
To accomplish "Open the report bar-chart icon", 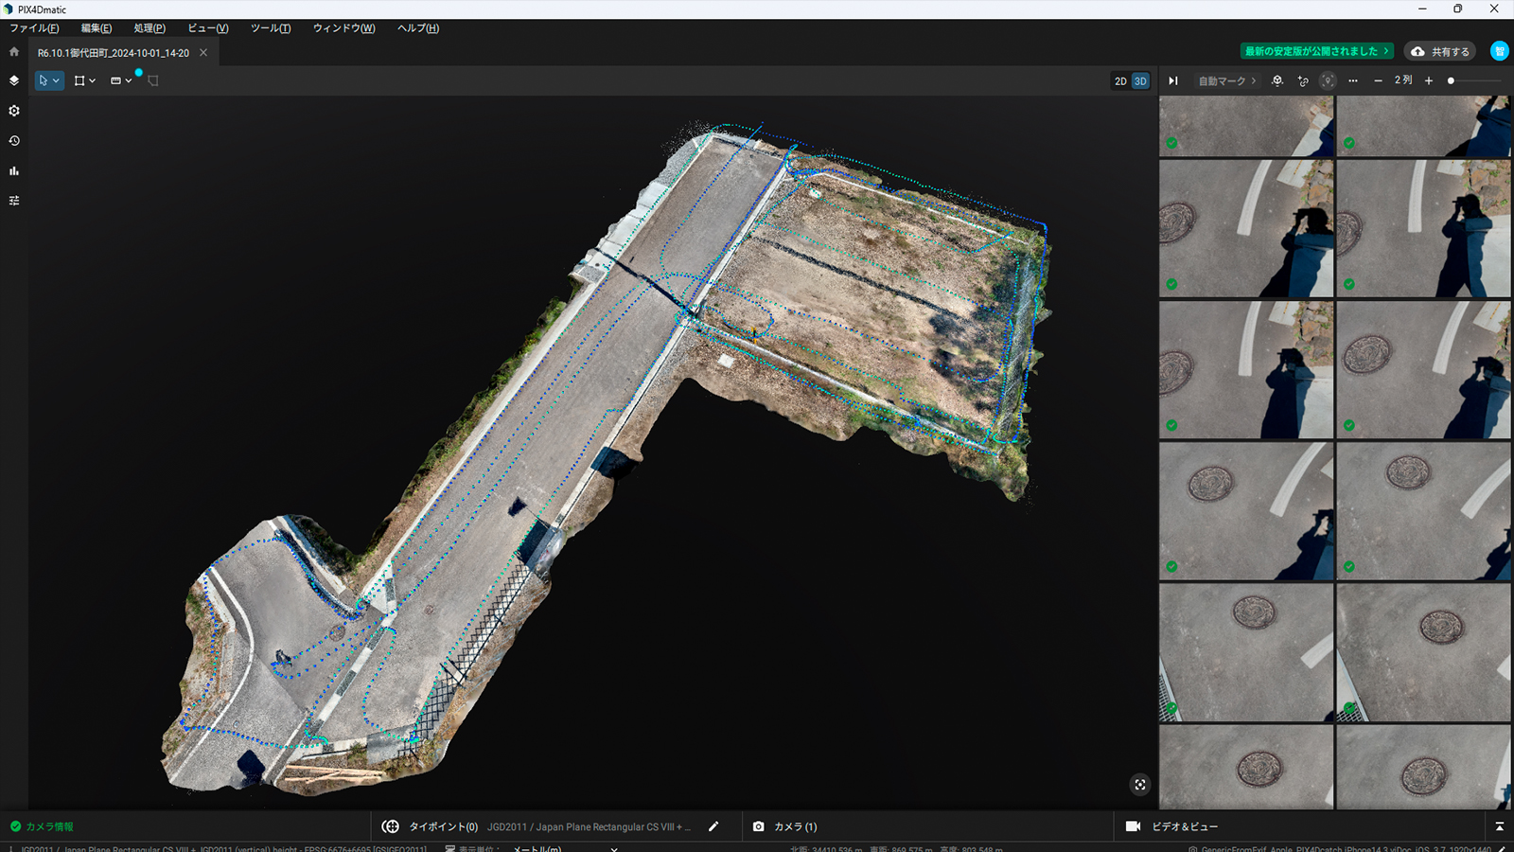I will click(14, 171).
